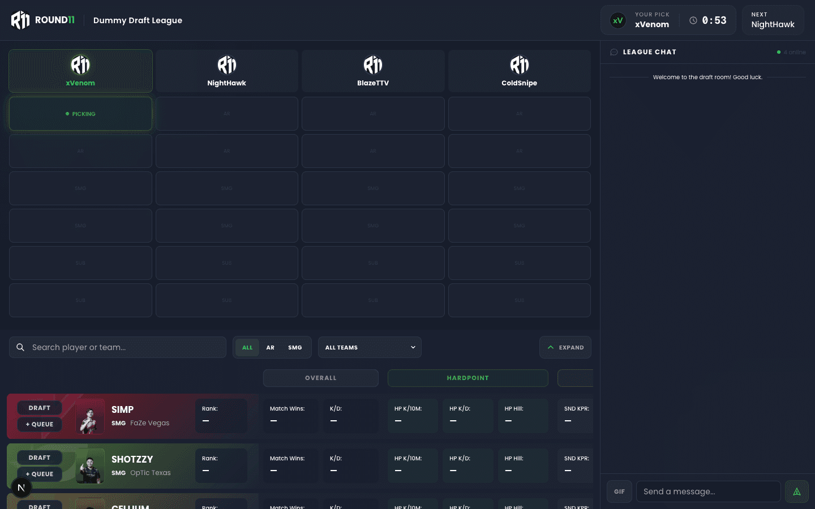Click the ColdSnipe team logo icon
815x509 pixels.
(x=519, y=65)
